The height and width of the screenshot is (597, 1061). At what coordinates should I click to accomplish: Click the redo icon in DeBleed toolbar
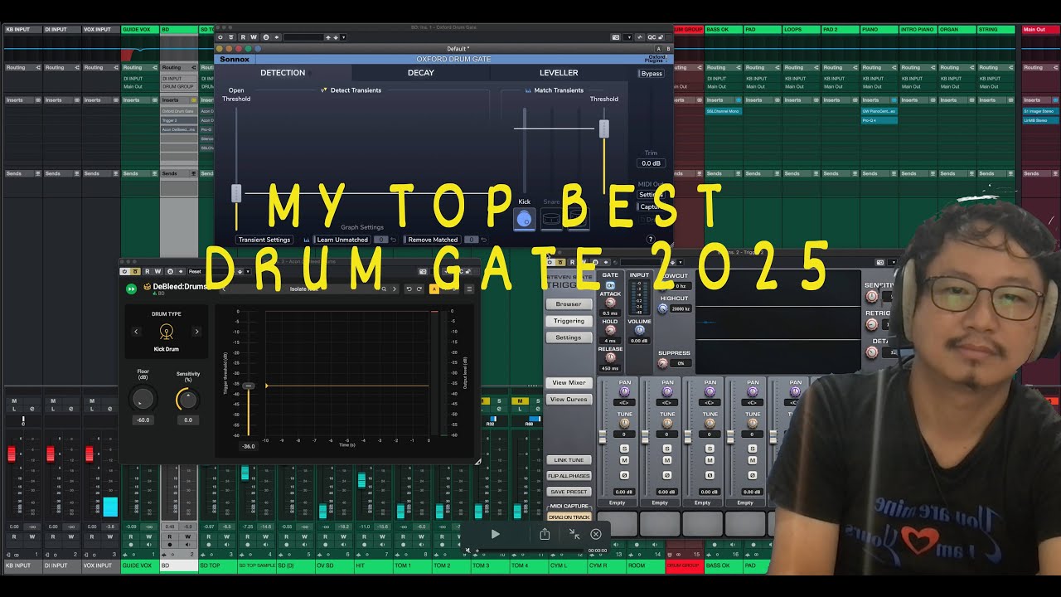click(420, 289)
